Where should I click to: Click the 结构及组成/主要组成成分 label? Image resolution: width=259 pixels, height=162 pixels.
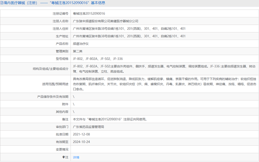point(51,69)
